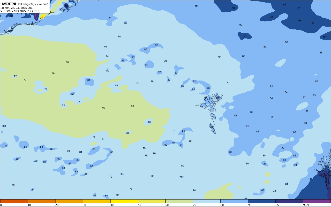Screen dimensions: 331x207
Task: Click the humidity value '68' on the map
Action: click(x=68, y=62)
